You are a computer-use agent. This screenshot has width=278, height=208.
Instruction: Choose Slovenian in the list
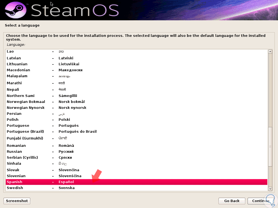(136, 176)
